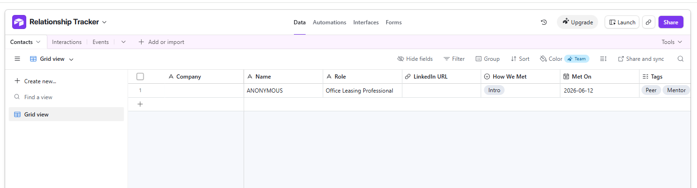Click the Met On calendar column icon
The image size is (697, 188).
coord(566,77)
